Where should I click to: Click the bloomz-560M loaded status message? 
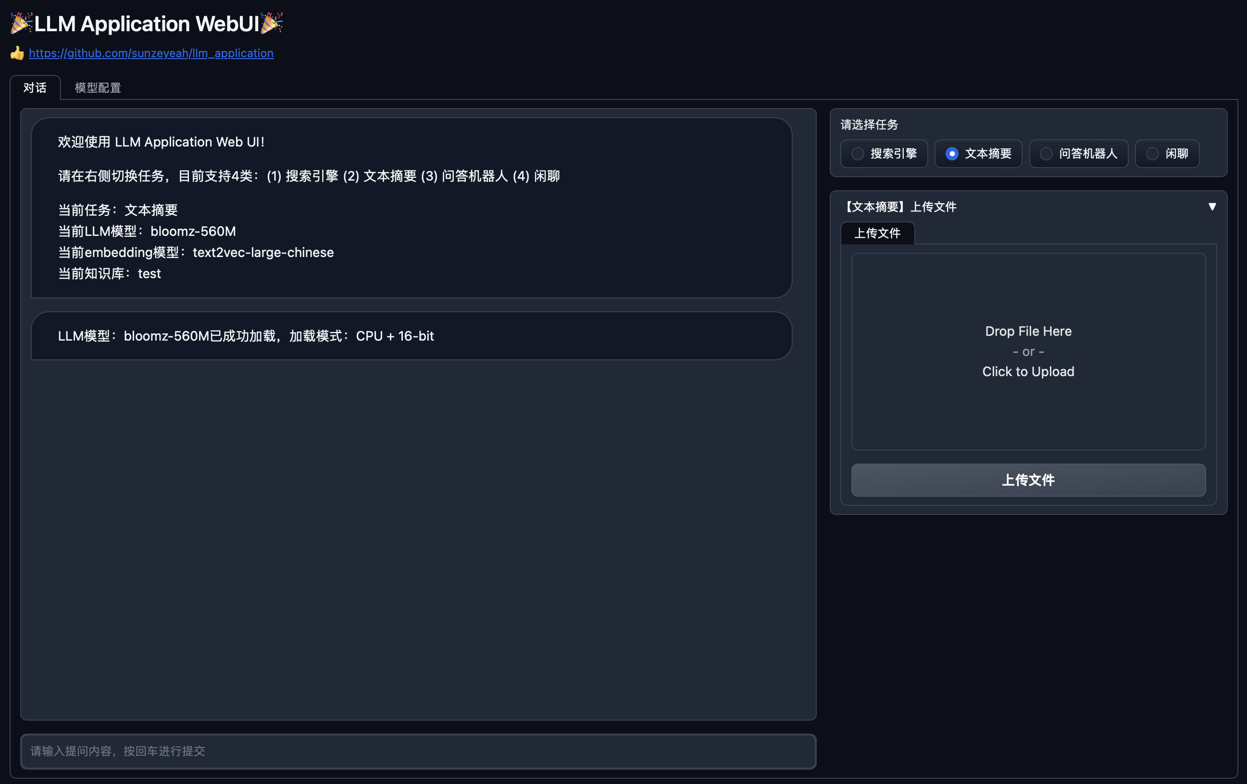tap(411, 336)
